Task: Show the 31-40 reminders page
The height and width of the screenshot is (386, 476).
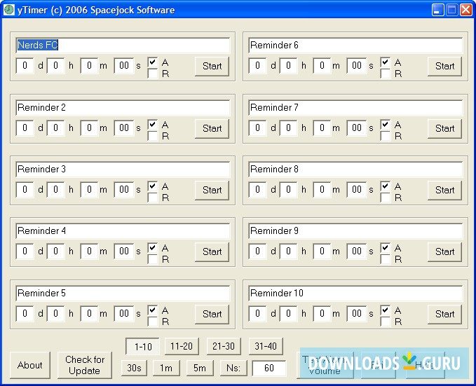Action: coord(266,346)
